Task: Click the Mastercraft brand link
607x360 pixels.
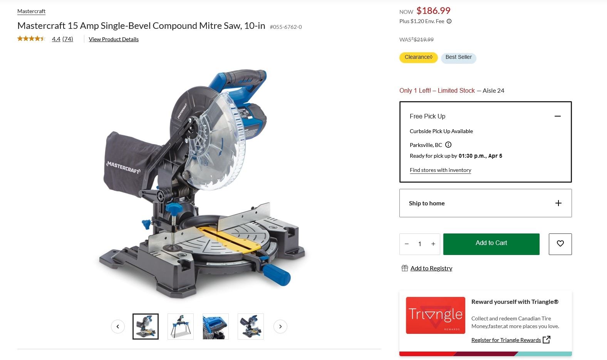Action: coord(32,11)
